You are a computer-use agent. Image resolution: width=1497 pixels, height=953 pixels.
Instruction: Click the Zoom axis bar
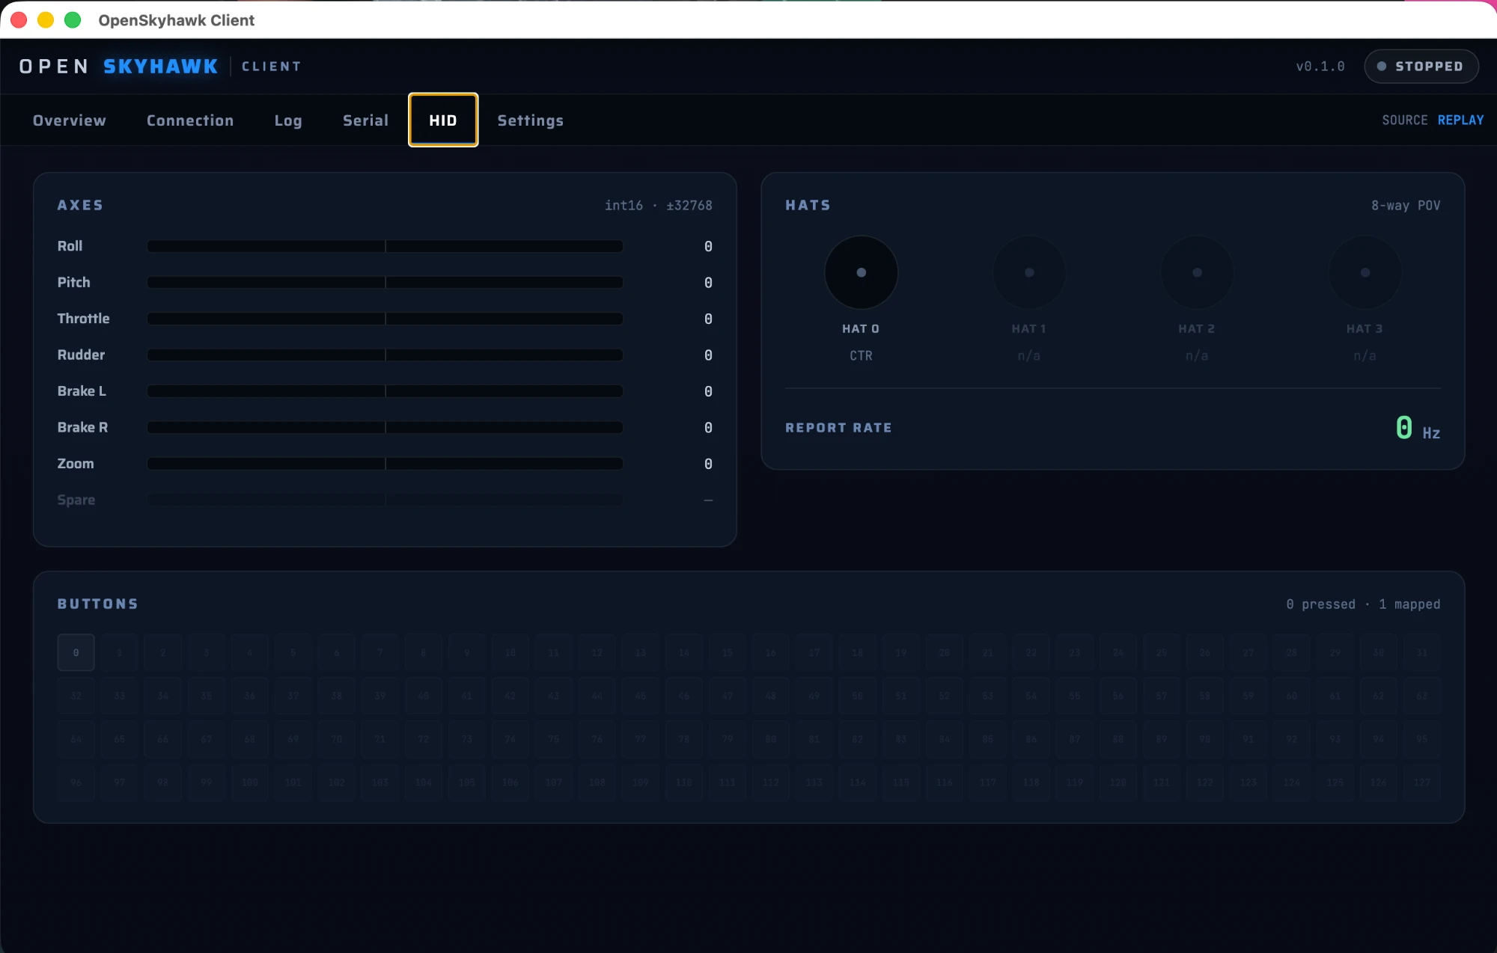tap(385, 464)
